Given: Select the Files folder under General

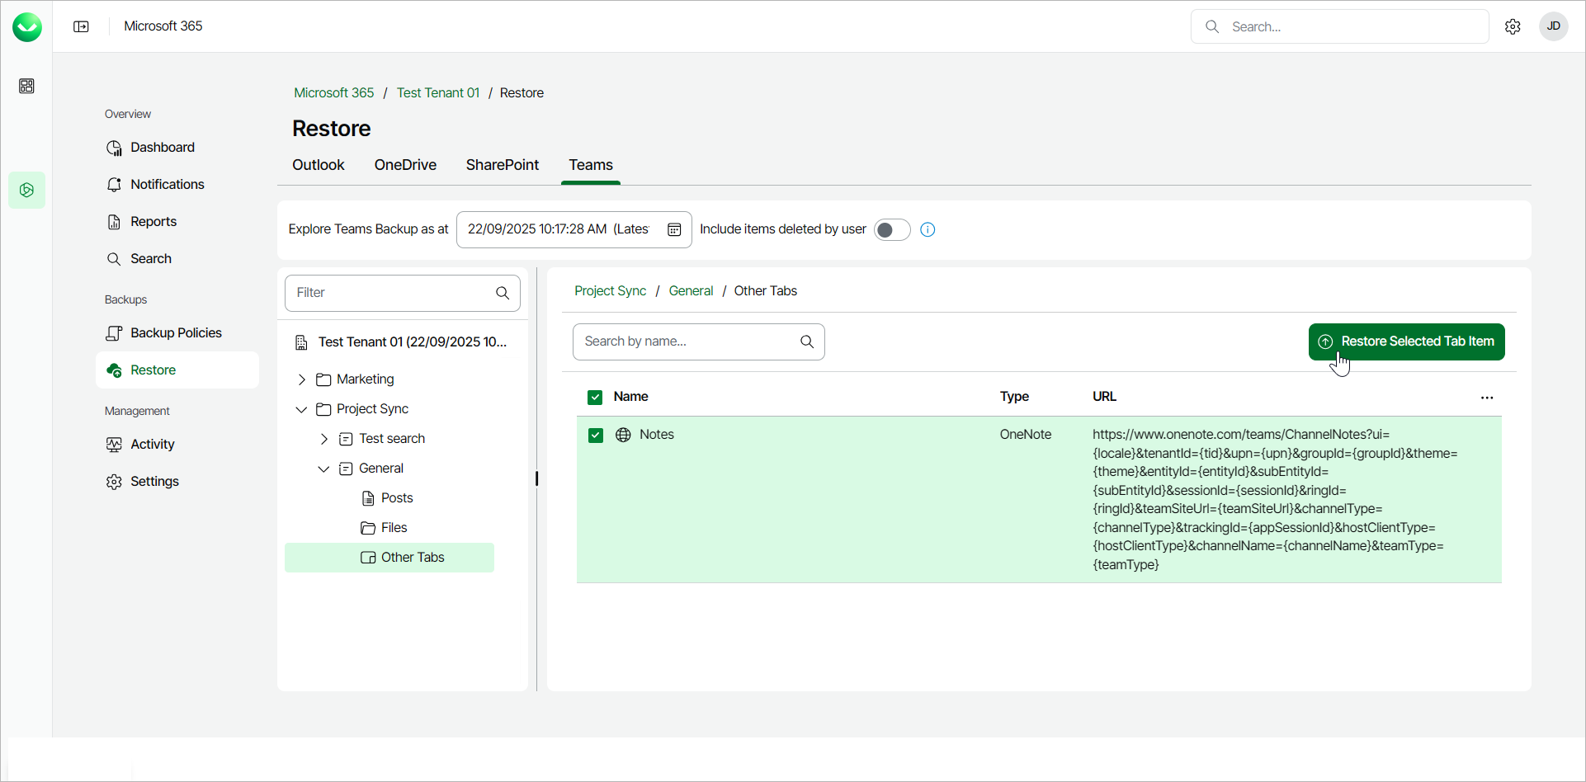Looking at the screenshot, I should (394, 527).
